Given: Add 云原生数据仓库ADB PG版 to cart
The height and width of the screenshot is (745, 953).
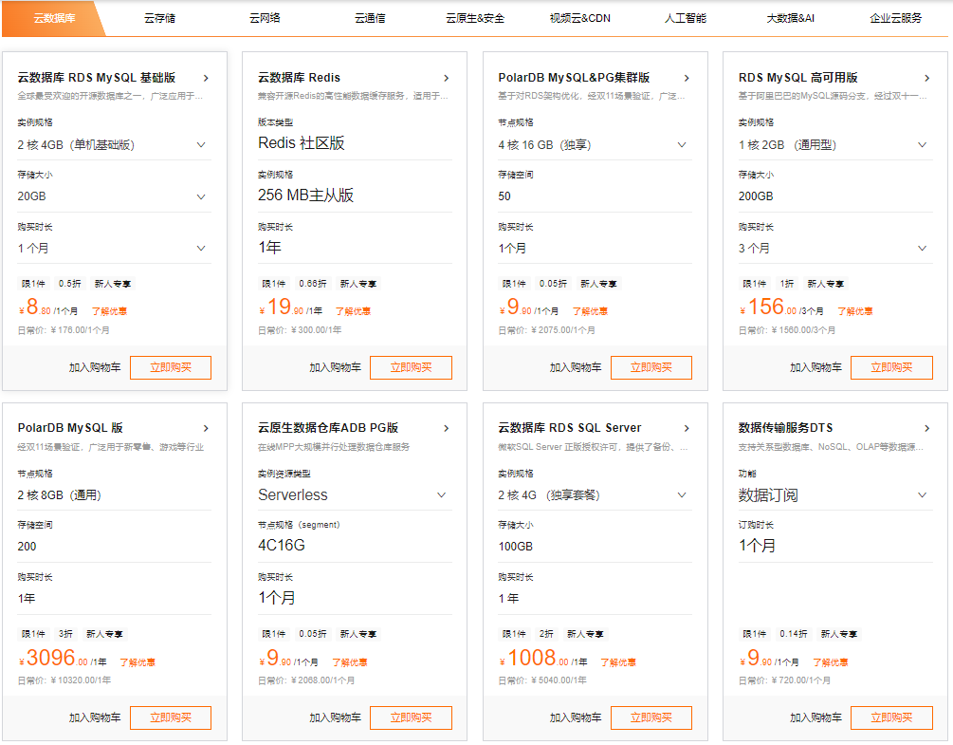Looking at the screenshot, I should tap(335, 717).
